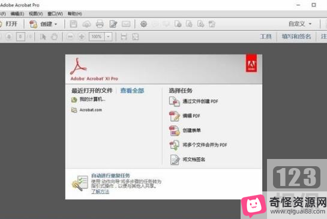Viewport: 327px width, 219px height.
Task: Click the Acrobat.com folder icon
Action: click(x=74, y=110)
